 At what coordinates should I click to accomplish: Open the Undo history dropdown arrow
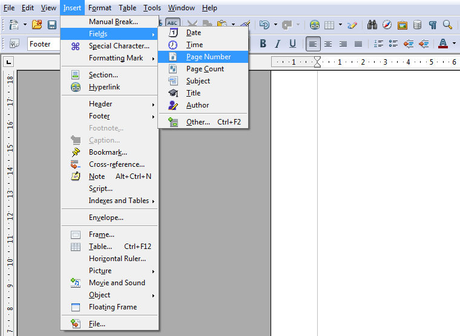[x=275, y=25]
